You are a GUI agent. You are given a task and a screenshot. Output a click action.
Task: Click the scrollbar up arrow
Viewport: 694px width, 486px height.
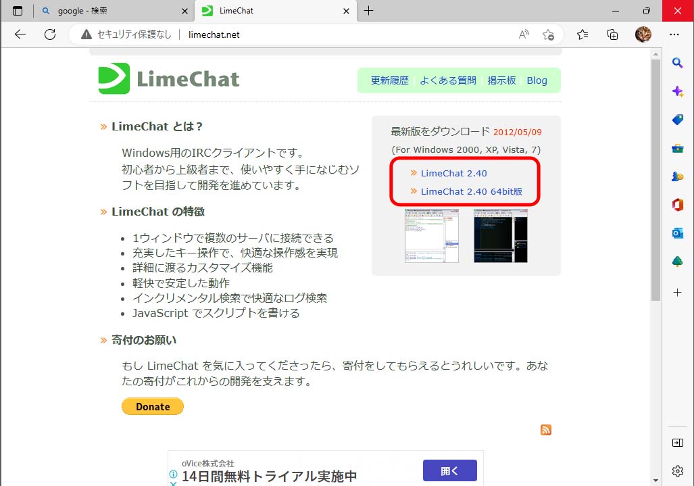[x=655, y=54]
